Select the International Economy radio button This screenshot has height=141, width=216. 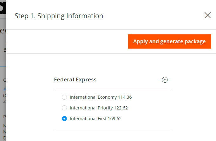(64, 97)
